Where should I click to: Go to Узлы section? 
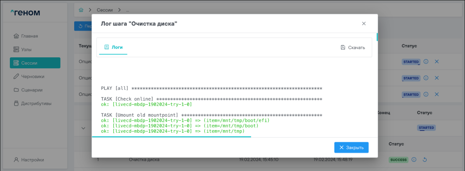pyautogui.click(x=27, y=50)
